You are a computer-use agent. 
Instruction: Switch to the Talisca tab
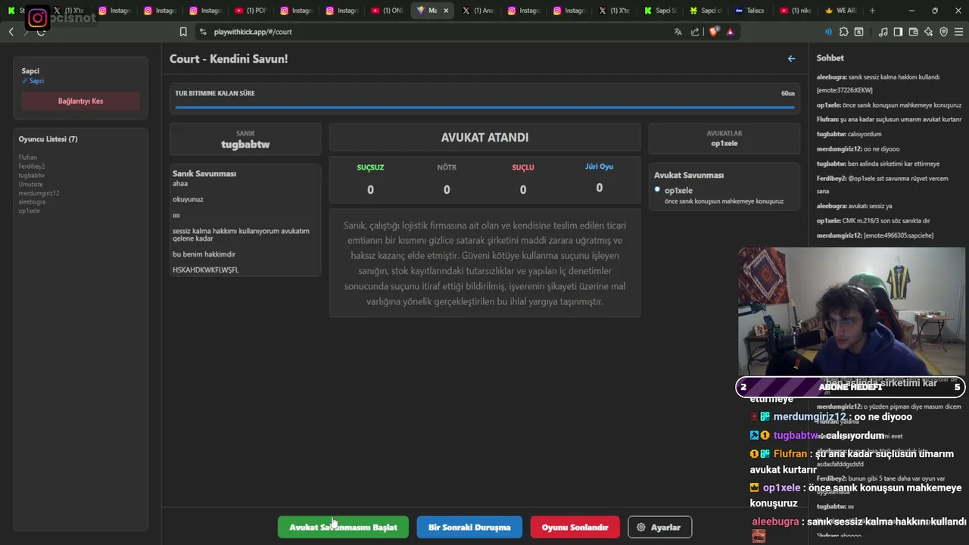[749, 11]
